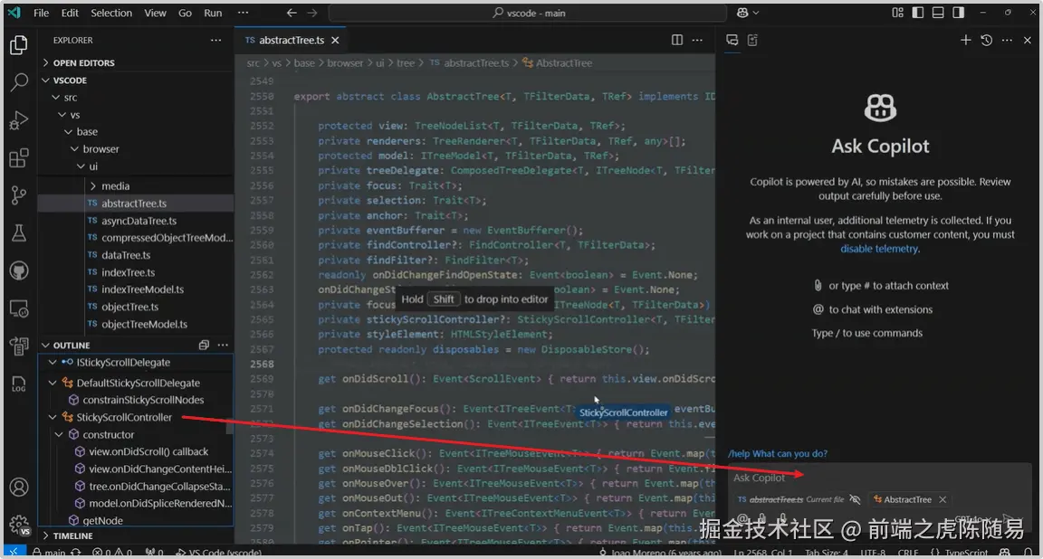The width and height of the screenshot is (1043, 559).
Task: Remove AbstractTree context attachment
Action: [943, 499]
